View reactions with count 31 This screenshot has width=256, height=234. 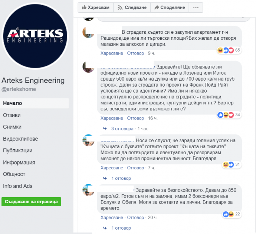tap(232, 165)
